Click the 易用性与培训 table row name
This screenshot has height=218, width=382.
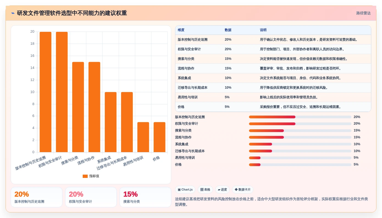coord(188,97)
